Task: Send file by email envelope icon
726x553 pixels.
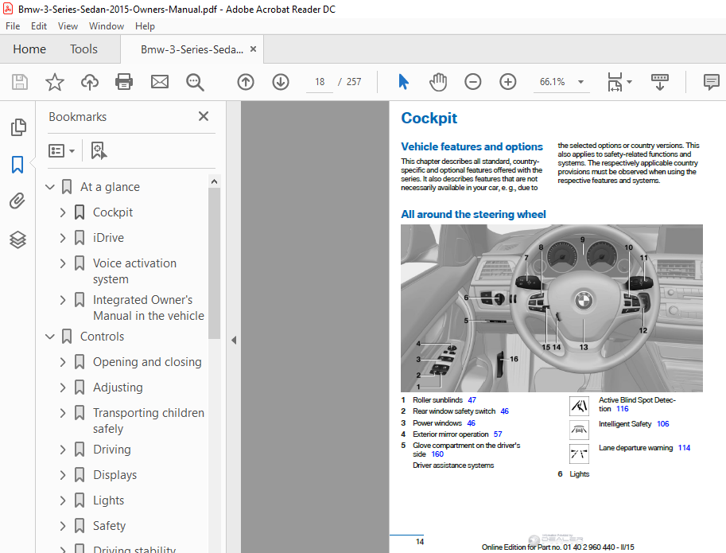Action: point(160,82)
